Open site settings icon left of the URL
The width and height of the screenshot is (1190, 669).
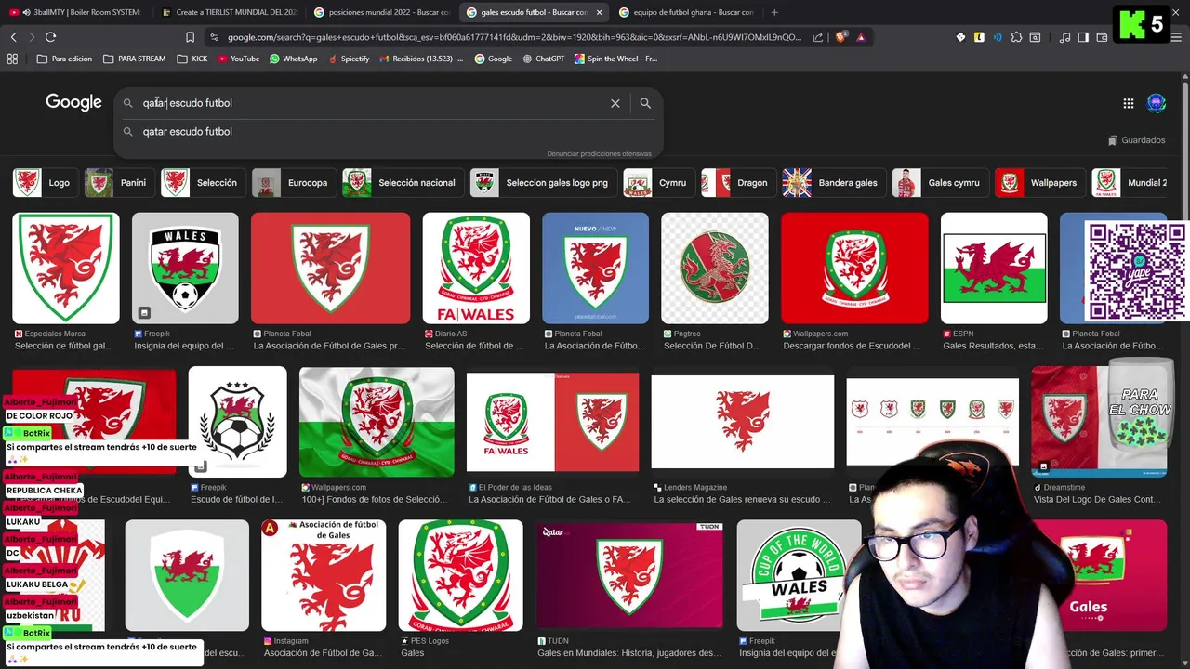[x=215, y=37]
